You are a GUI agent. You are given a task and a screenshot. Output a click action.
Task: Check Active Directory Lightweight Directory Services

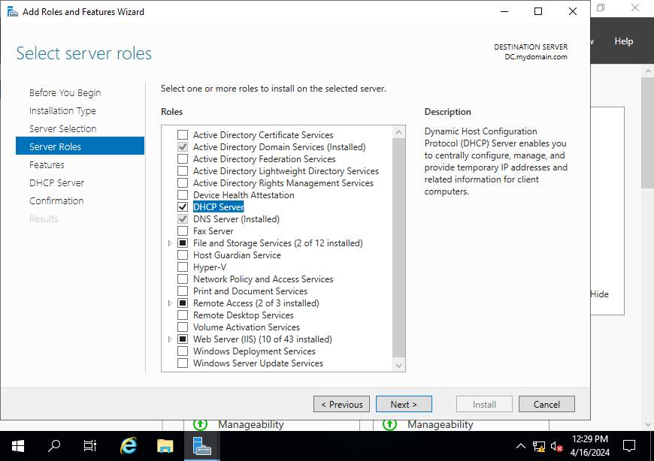click(183, 171)
